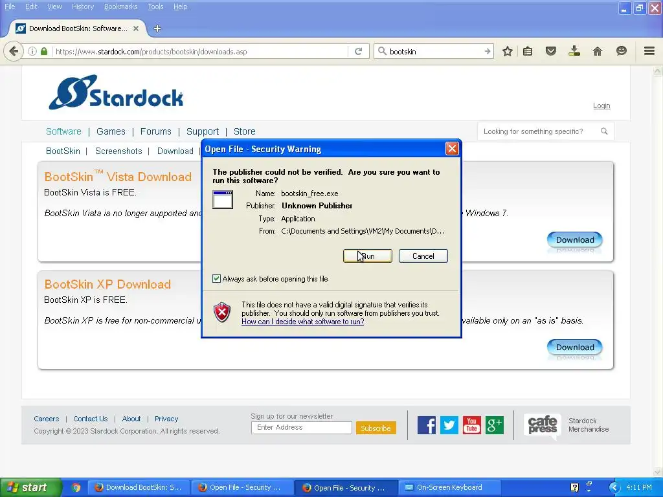The image size is (663, 497).
Task: Open Stardock's Twitter icon
Action: point(449,425)
